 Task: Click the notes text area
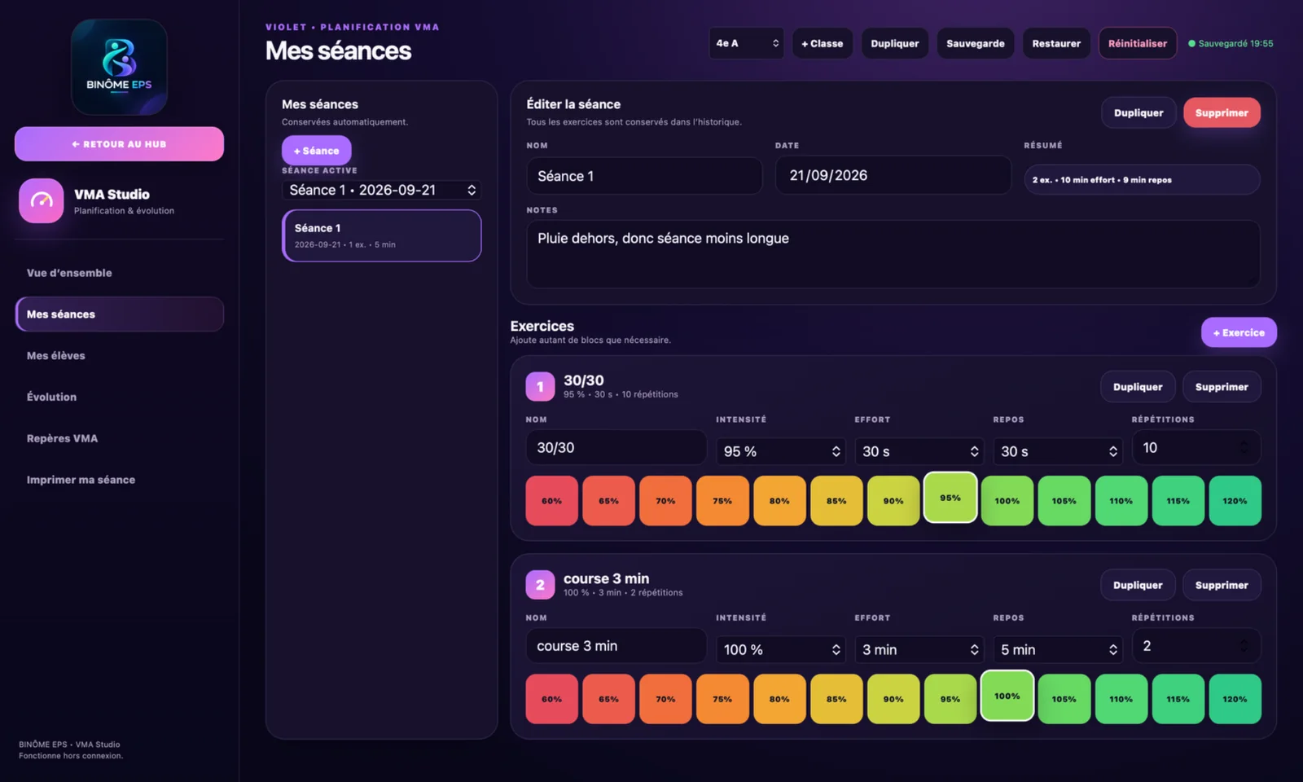[893, 254]
